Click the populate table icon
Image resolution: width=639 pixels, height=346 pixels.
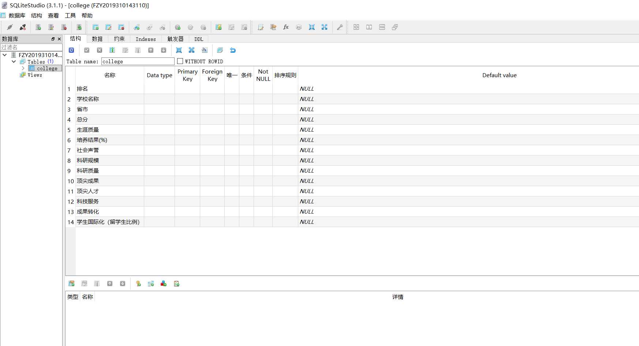[x=204, y=50]
